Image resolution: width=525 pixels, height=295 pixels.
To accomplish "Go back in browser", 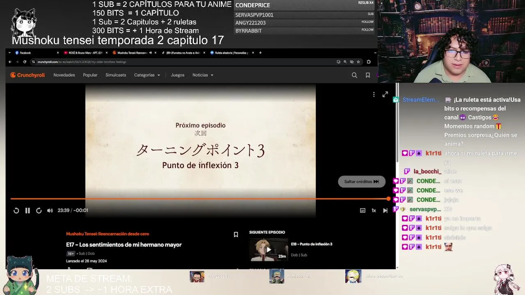I will click(10, 62).
